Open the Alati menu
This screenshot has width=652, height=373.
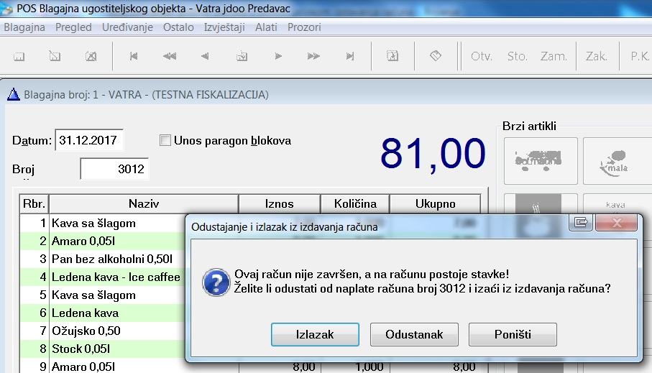(266, 27)
